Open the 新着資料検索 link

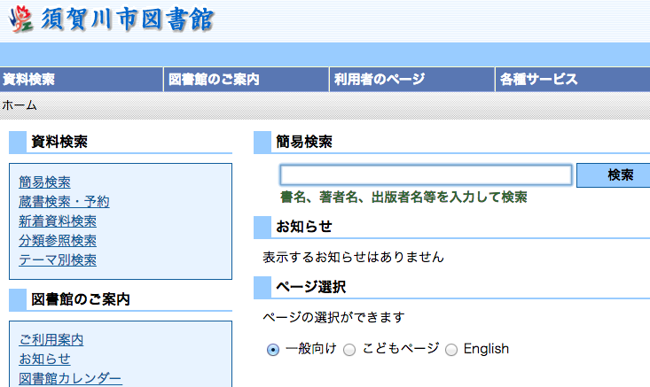[58, 221]
